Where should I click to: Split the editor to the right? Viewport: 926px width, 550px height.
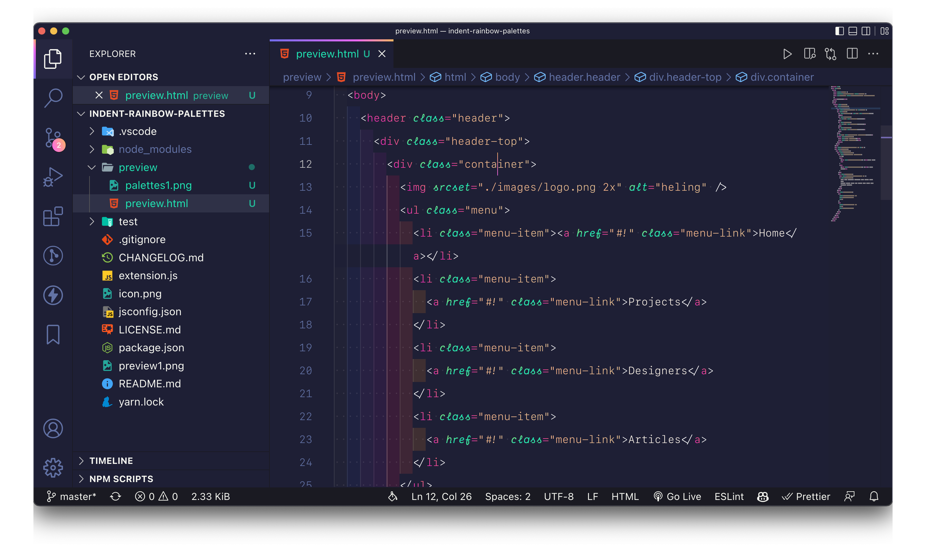pos(852,54)
